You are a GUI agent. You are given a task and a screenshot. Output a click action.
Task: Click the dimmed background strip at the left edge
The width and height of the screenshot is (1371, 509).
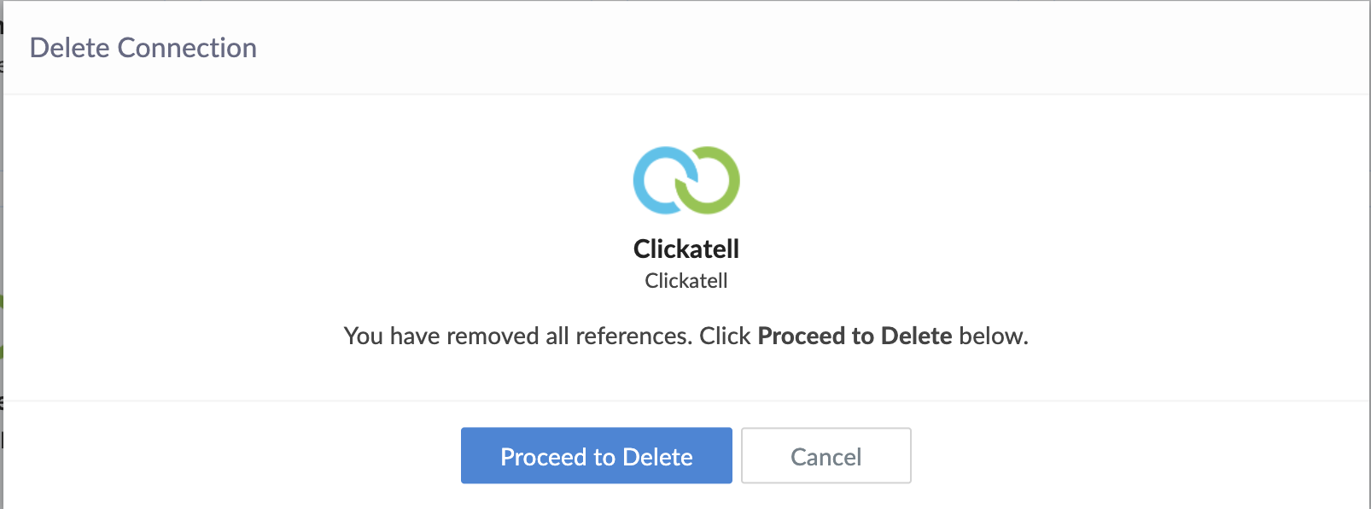pos(1,256)
